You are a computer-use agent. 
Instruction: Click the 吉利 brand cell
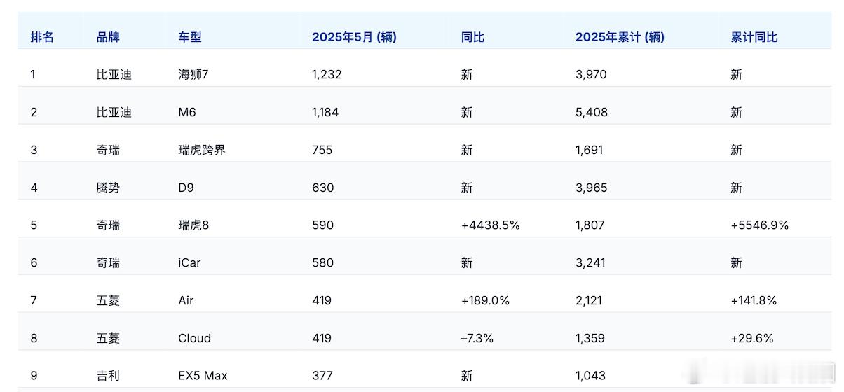pyautogui.click(x=108, y=377)
